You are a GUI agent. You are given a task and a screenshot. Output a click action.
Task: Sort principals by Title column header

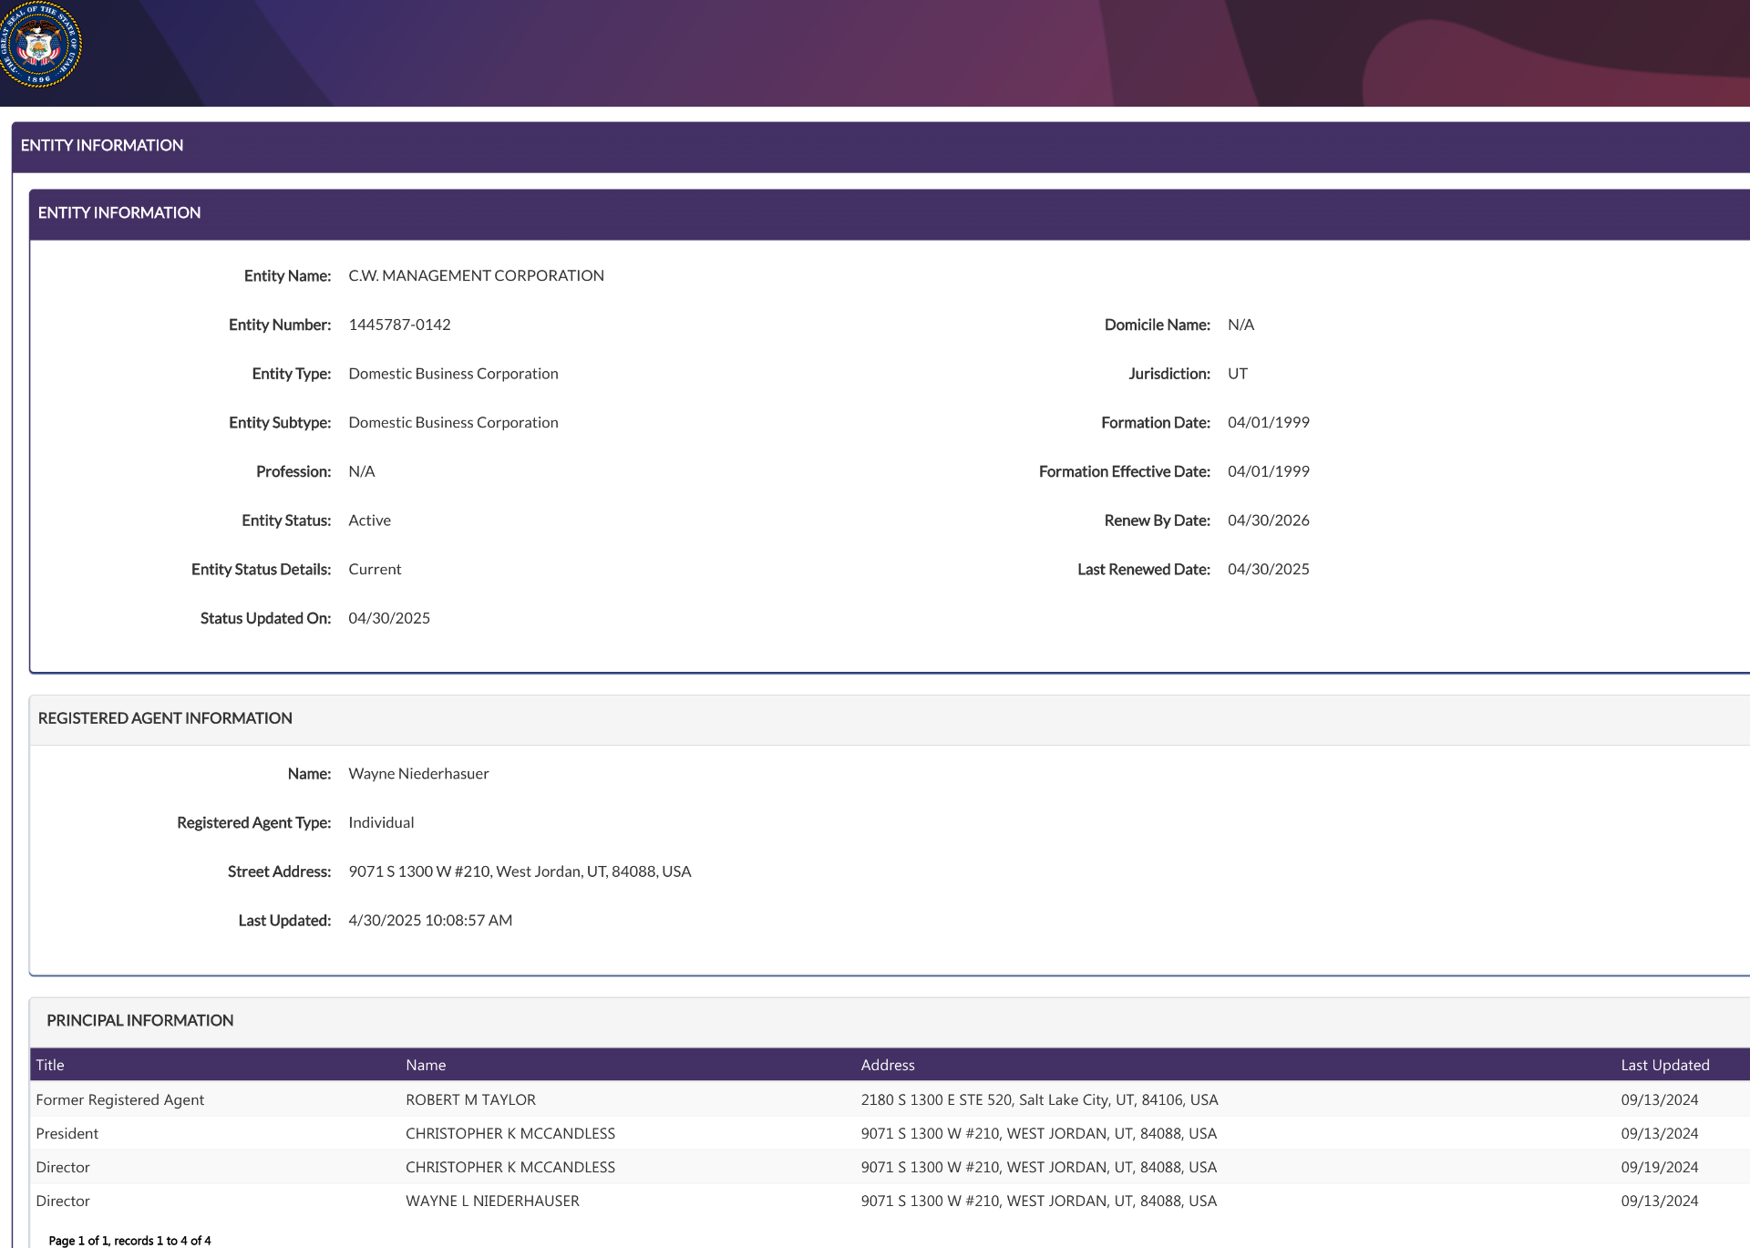pos(50,1065)
